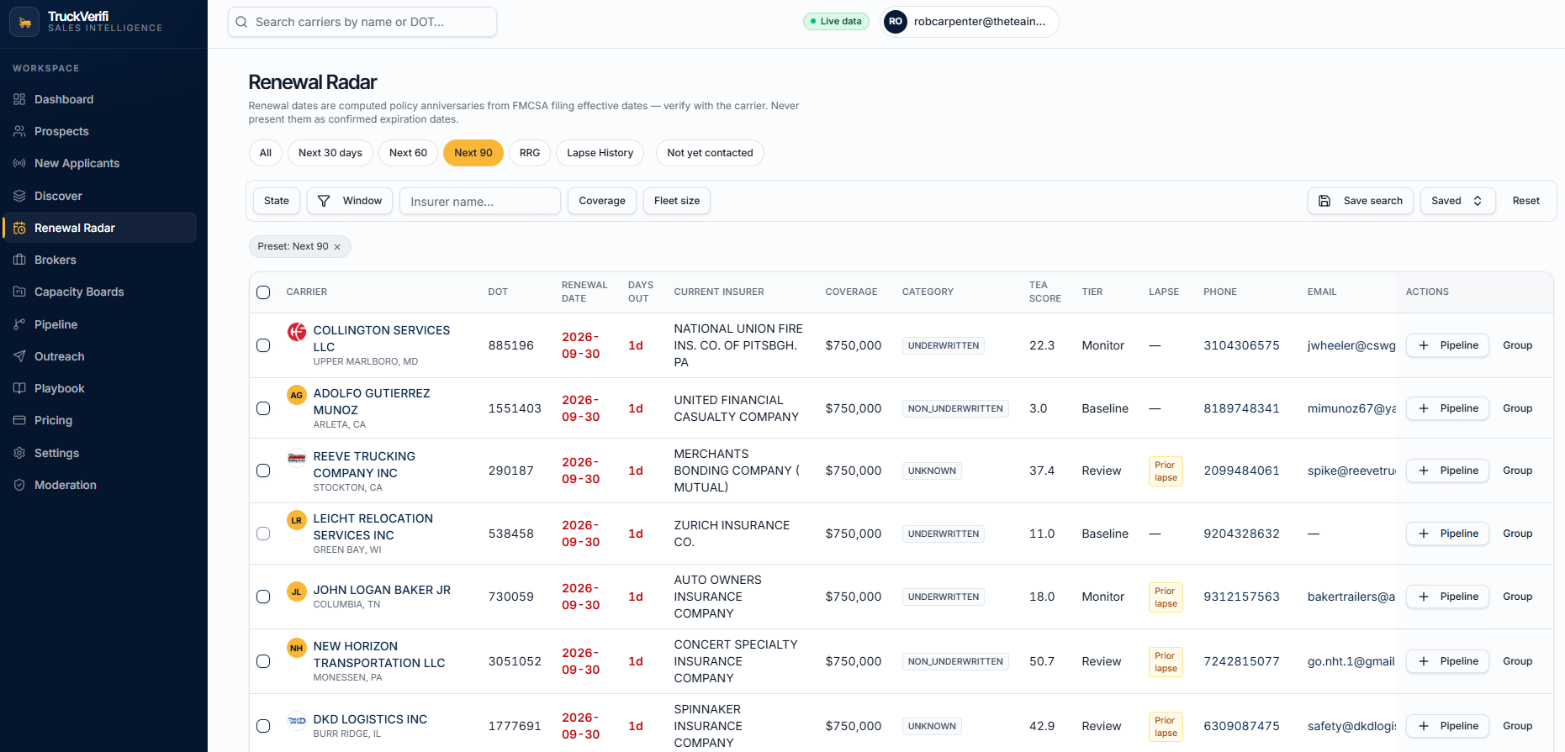Image resolution: width=1565 pixels, height=752 pixels.
Task: Click the TruckVerifi truck logo icon
Action: point(24,22)
